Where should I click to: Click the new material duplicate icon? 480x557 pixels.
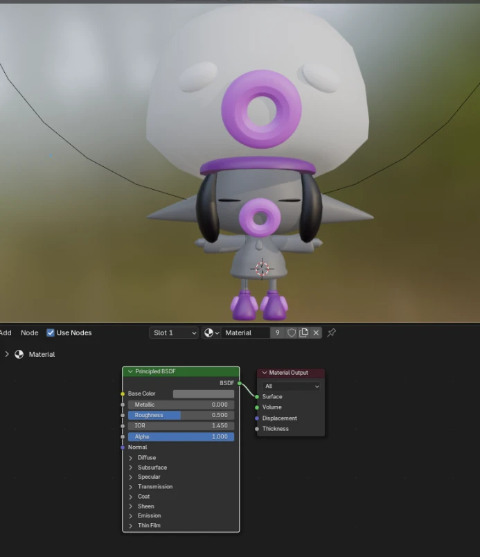303,333
